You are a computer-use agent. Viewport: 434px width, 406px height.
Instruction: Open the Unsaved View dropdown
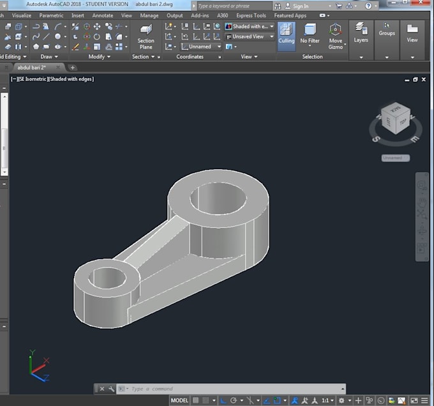(x=250, y=36)
